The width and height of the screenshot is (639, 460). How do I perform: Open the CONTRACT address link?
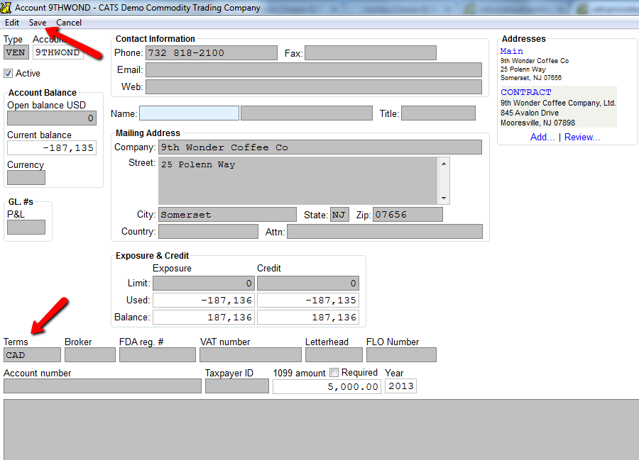(x=525, y=92)
